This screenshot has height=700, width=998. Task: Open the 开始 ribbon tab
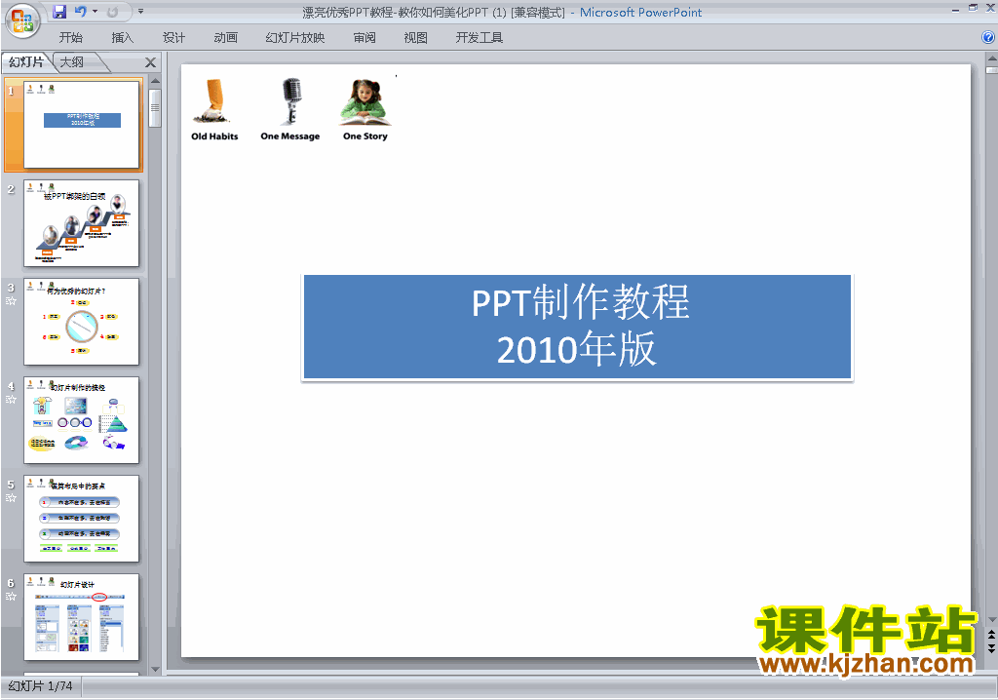[x=70, y=38]
